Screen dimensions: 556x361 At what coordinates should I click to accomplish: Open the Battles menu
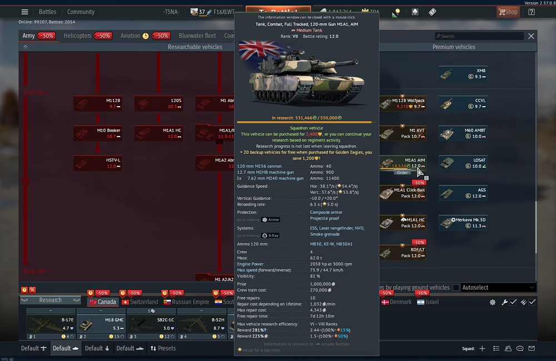pyautogui.click(x=47, y=12)
